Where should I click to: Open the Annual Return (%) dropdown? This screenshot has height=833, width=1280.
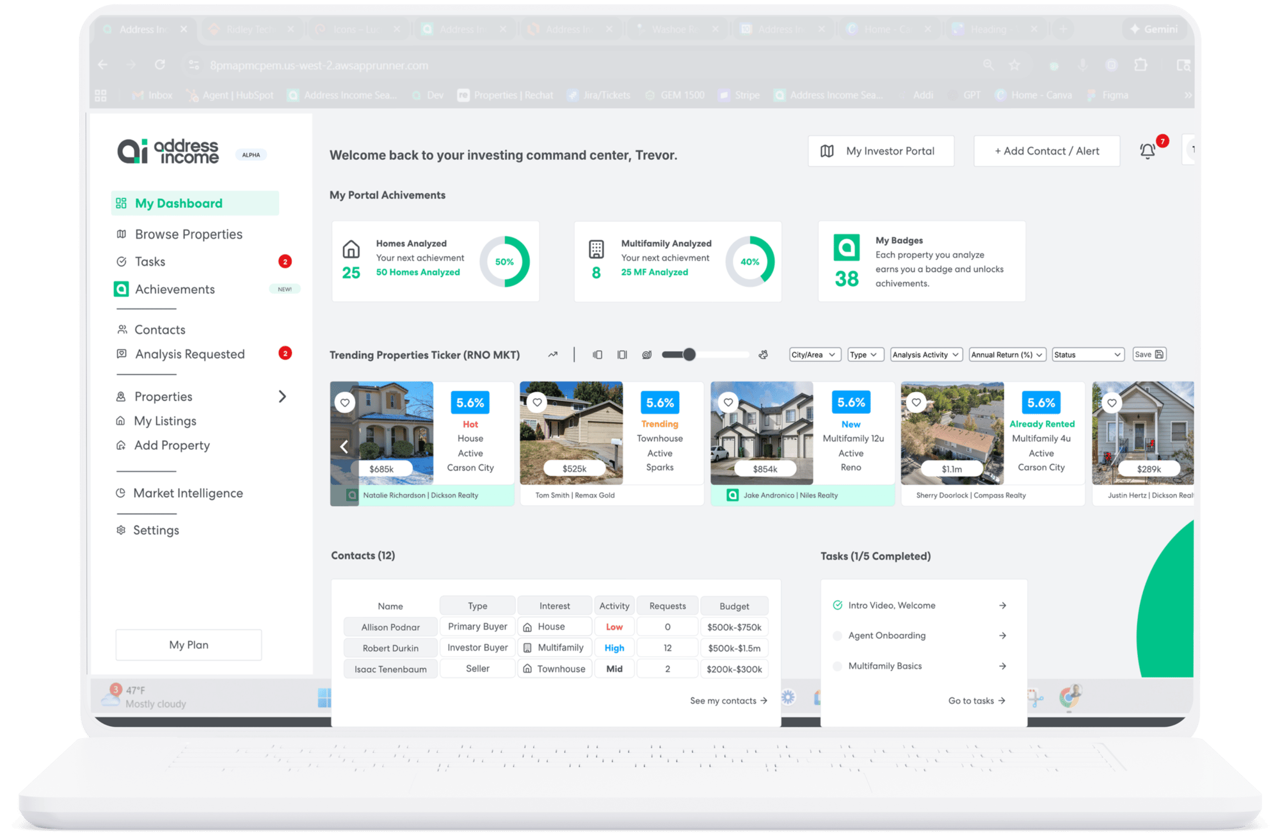pyautogui.click(x=1007, y=354)
